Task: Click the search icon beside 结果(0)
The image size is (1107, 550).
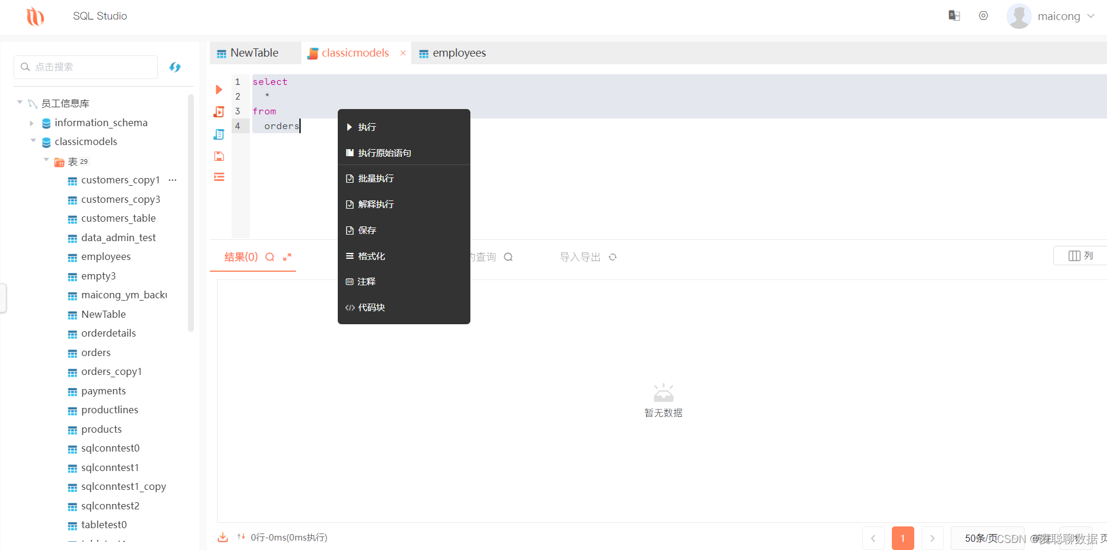Action: point(270,257)
